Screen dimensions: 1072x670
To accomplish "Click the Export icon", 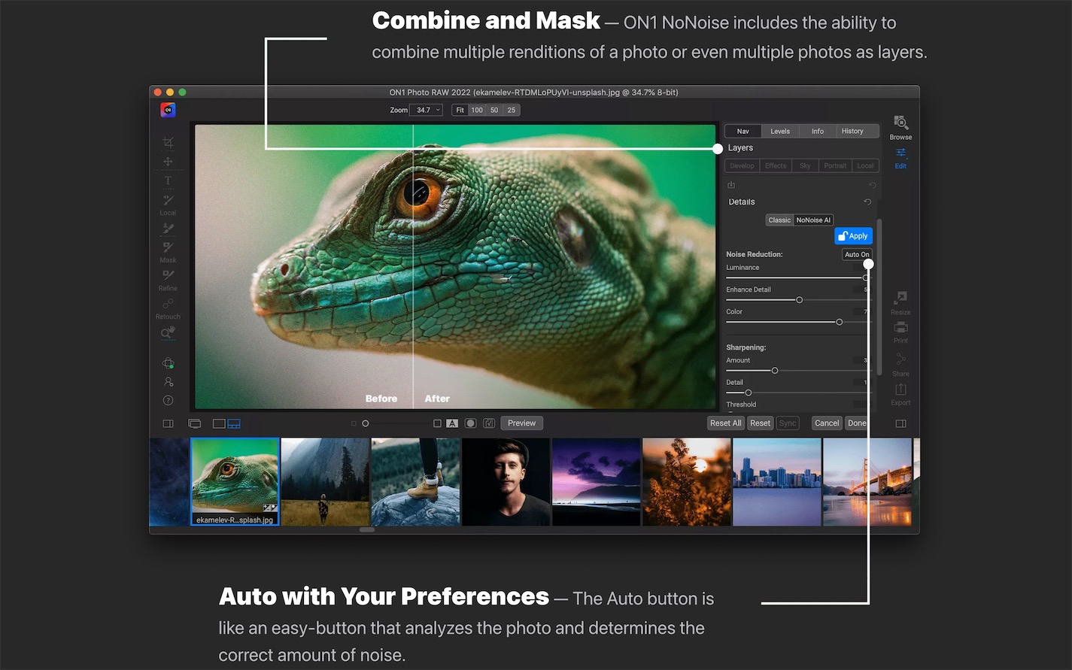I will click(900, 393).
